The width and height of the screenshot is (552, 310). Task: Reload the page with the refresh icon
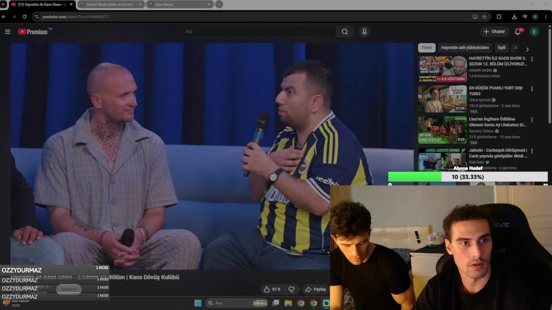24,16
